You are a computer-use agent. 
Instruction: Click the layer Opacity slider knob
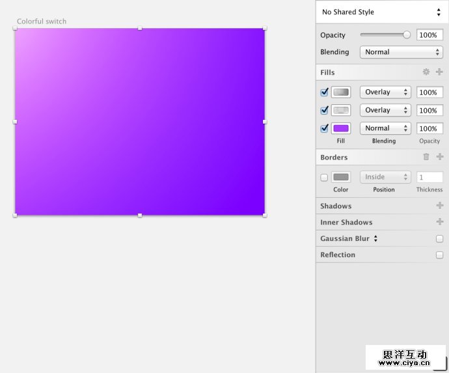pos(407,35)
